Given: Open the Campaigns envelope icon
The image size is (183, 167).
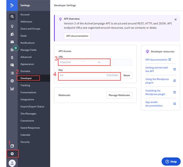Looking at the screenshot, I should click(x=12, y=42).
